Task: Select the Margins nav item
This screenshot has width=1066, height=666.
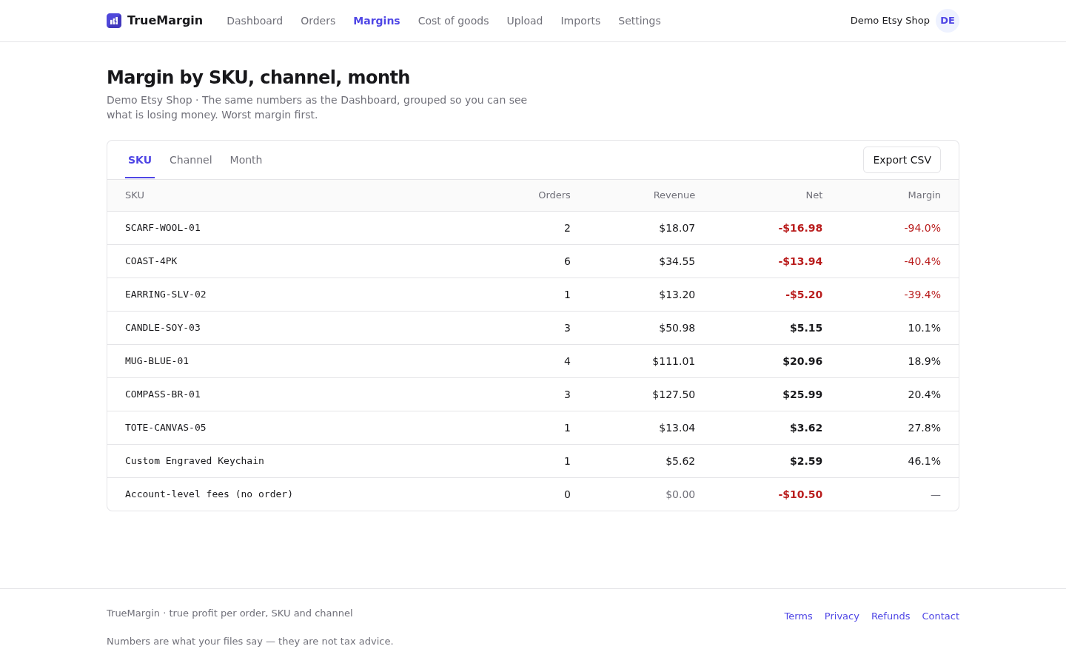Action: tap(377, 21)
